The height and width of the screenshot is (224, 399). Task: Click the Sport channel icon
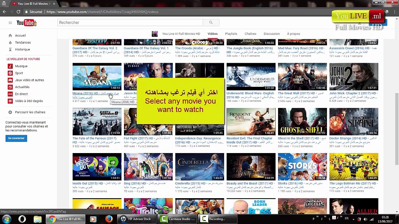click(10, 73)
